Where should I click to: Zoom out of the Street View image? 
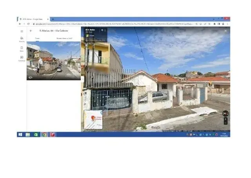226,123
